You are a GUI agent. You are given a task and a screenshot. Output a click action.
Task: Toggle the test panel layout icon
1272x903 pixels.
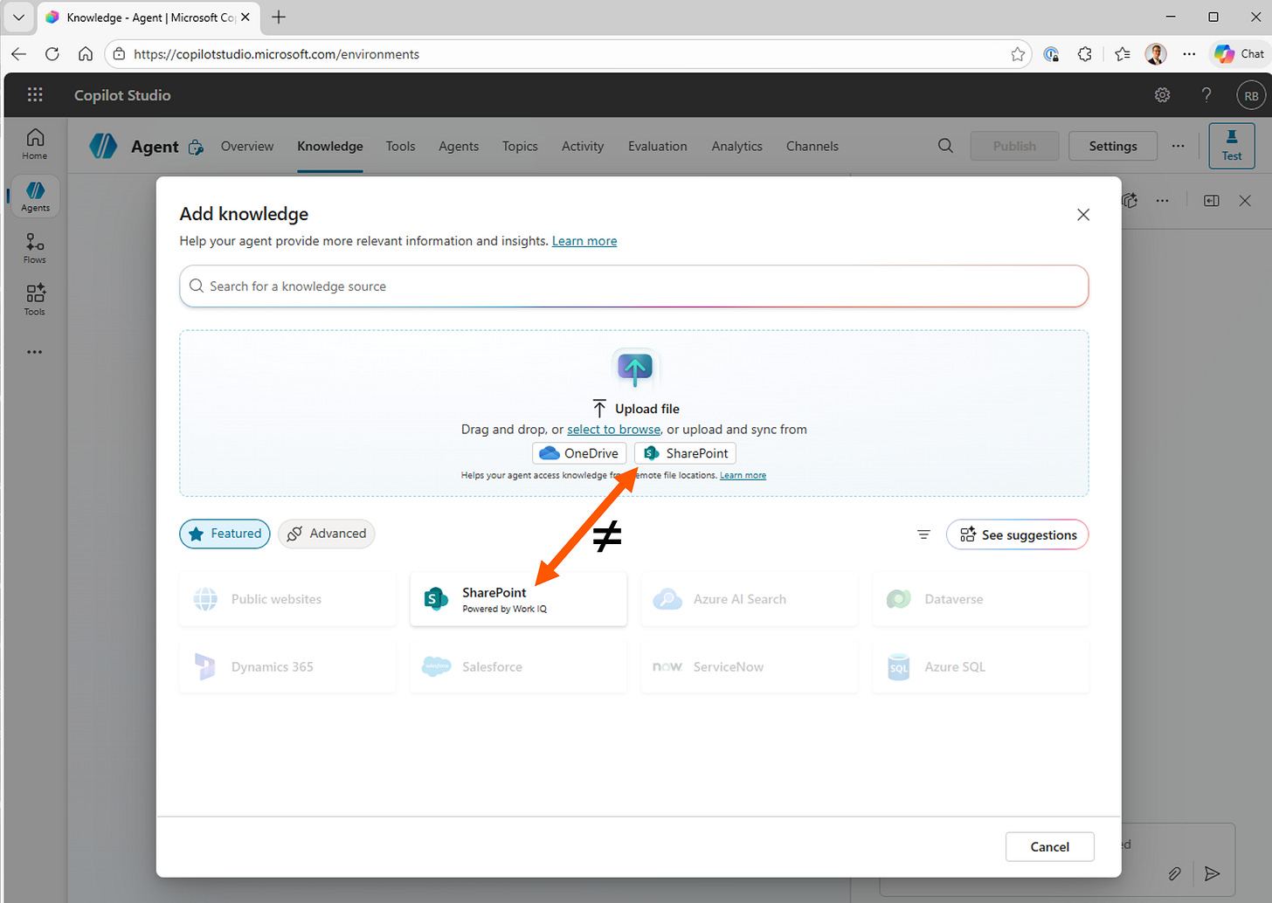point(1211,201)
